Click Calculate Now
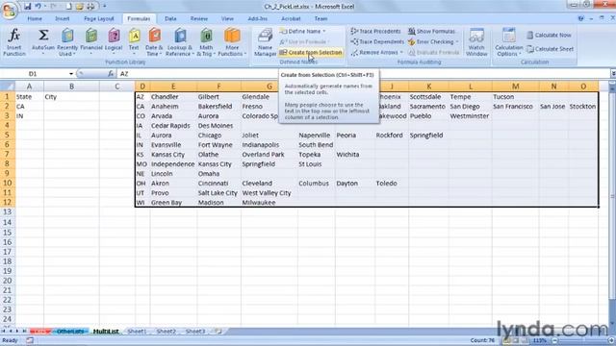 click(549, 35)
